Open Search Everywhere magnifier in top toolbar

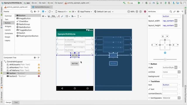181,3
